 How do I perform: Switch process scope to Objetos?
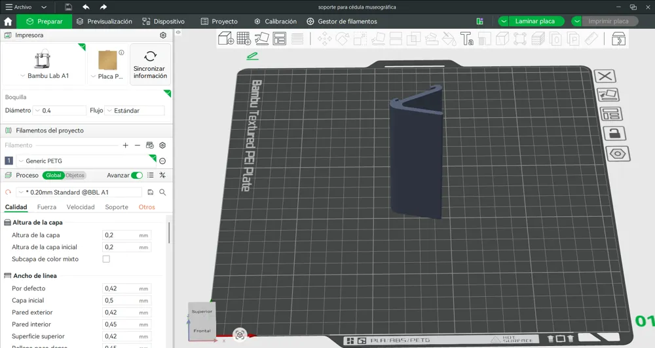pyautogui.click(x=75, y=175)
